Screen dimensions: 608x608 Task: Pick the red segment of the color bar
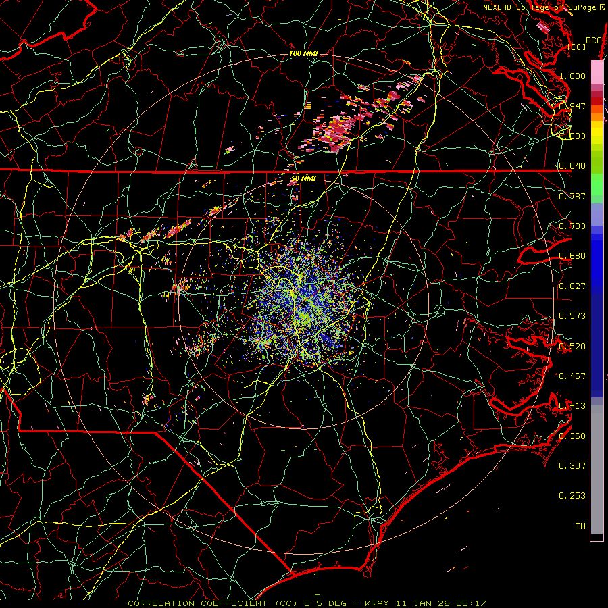[x=597, y=101]
